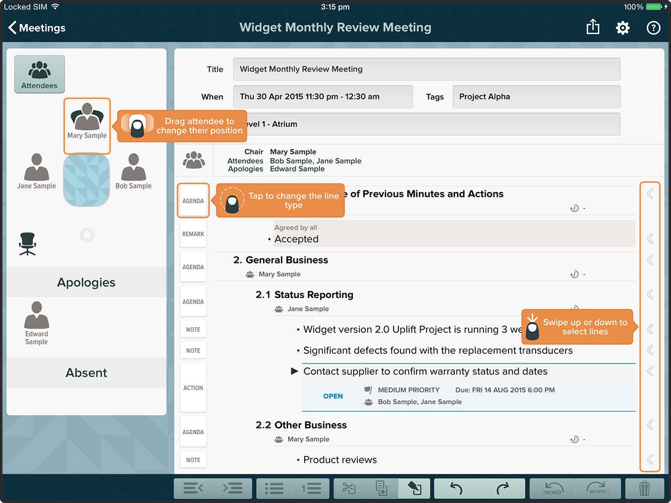The height and width of the screenshot is (503, 671).
Task: Tap the chevron beside General Business
Action: point(650,259)
